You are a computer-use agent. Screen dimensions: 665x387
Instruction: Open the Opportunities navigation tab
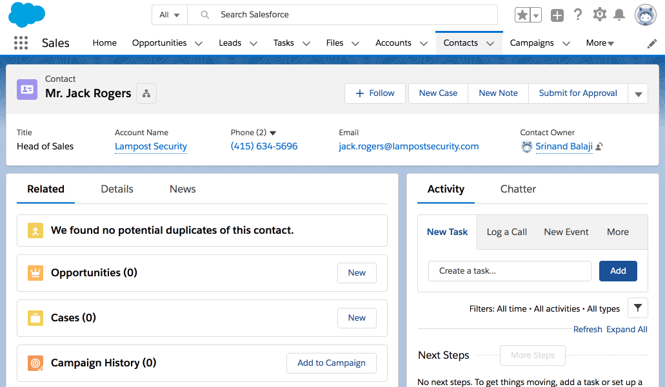point(159,42)
